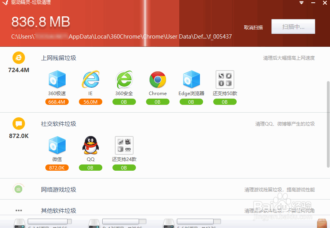
Task: Click the 56.0M badge under IE
Action: pyautogui.click(x=91, y=102)
